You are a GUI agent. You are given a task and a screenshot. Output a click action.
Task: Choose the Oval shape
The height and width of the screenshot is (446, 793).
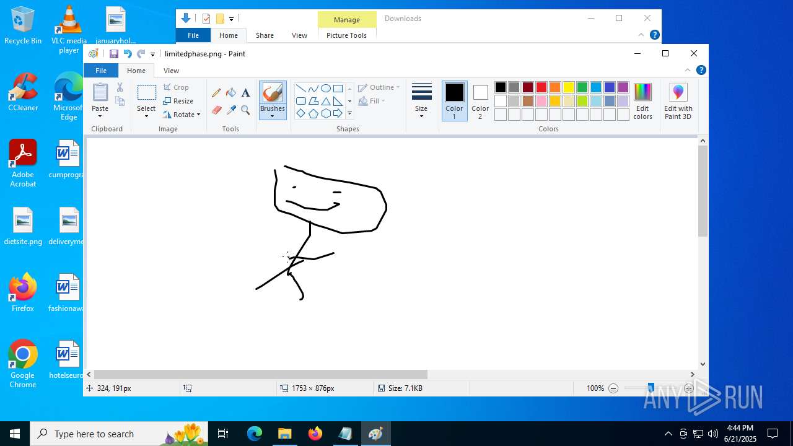[325, 89]
